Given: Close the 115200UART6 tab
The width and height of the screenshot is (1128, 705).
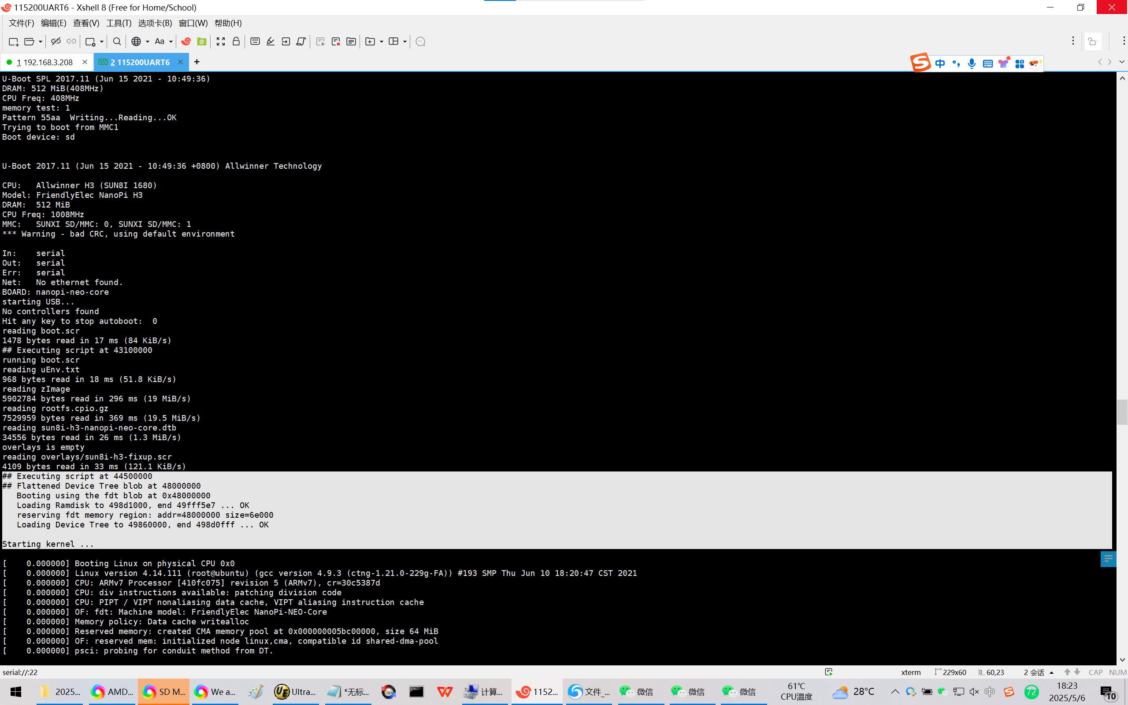Looking at the screenshot, I should (180, 62).
